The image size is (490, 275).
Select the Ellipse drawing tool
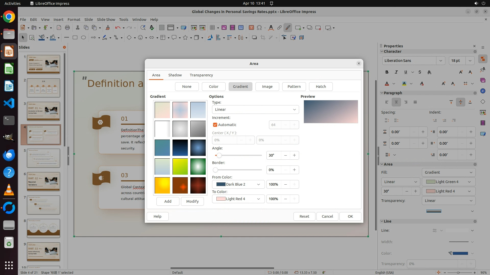83,37
